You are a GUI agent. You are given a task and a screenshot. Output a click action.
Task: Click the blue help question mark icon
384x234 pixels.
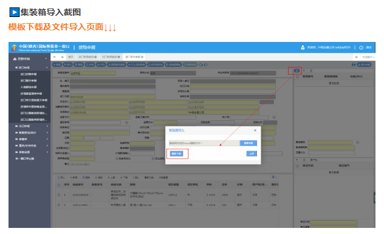pyautogui.click(x=354, y=64)
